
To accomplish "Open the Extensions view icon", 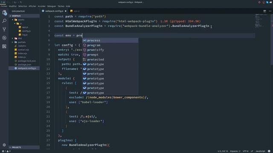I will click(x=4, y=46).
